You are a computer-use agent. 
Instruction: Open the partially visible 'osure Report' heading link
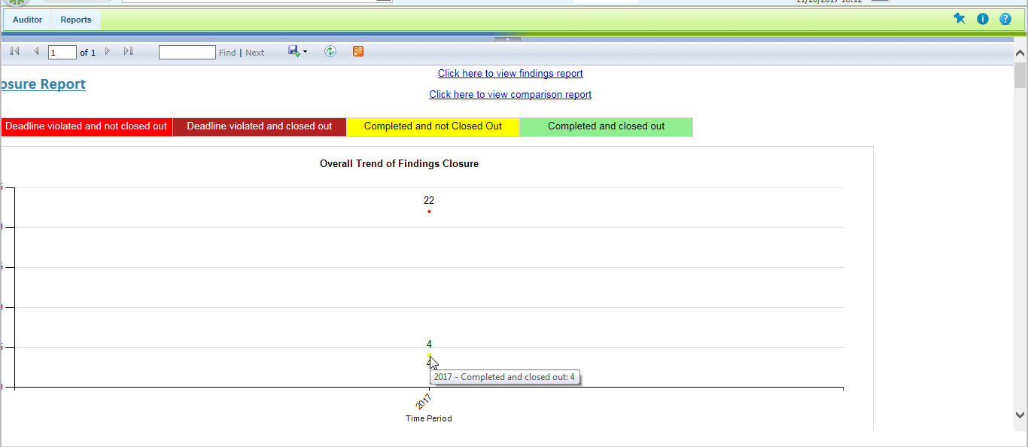[43, 84]
